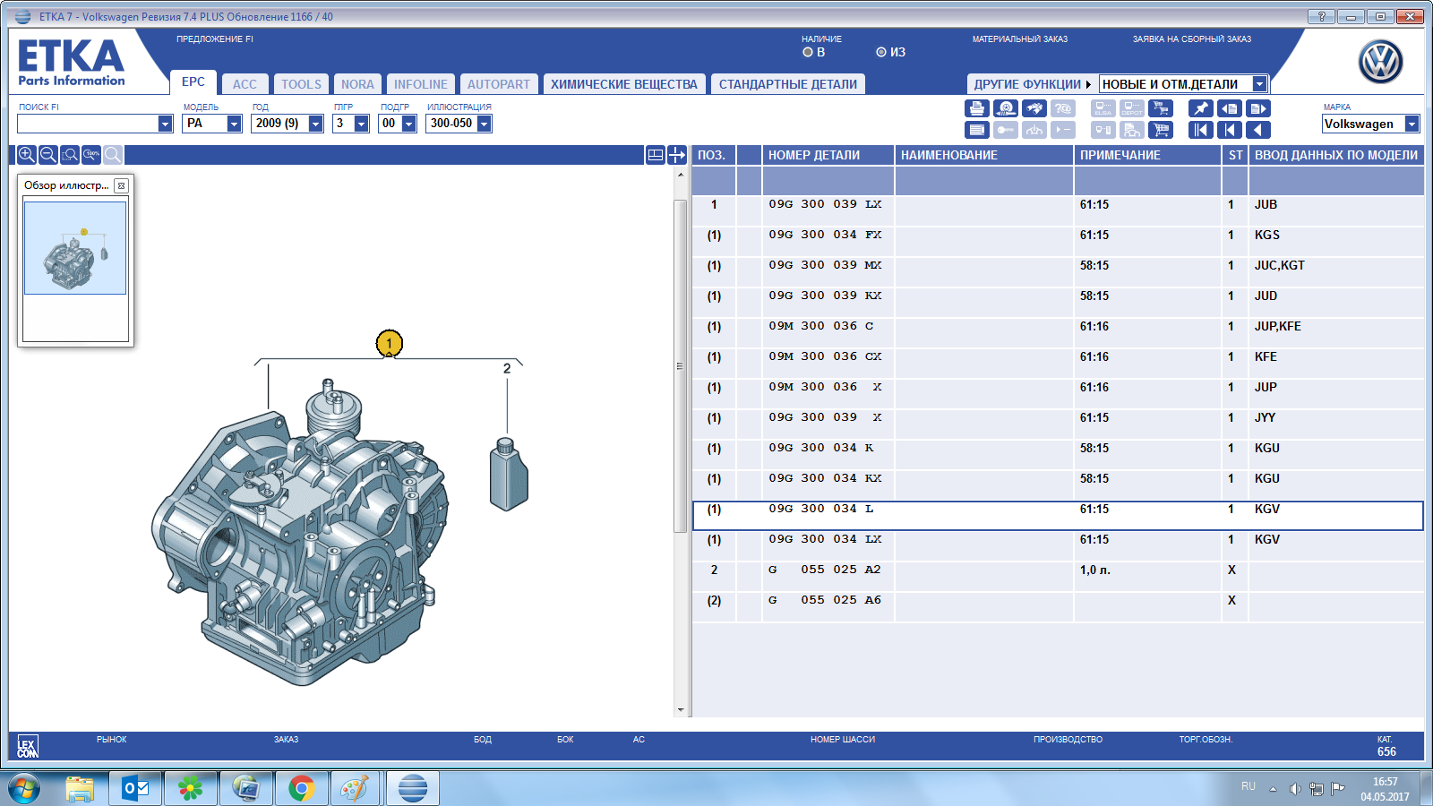Switch to the ACC tab
This screenshot has width=1433, height=806.
245,84
